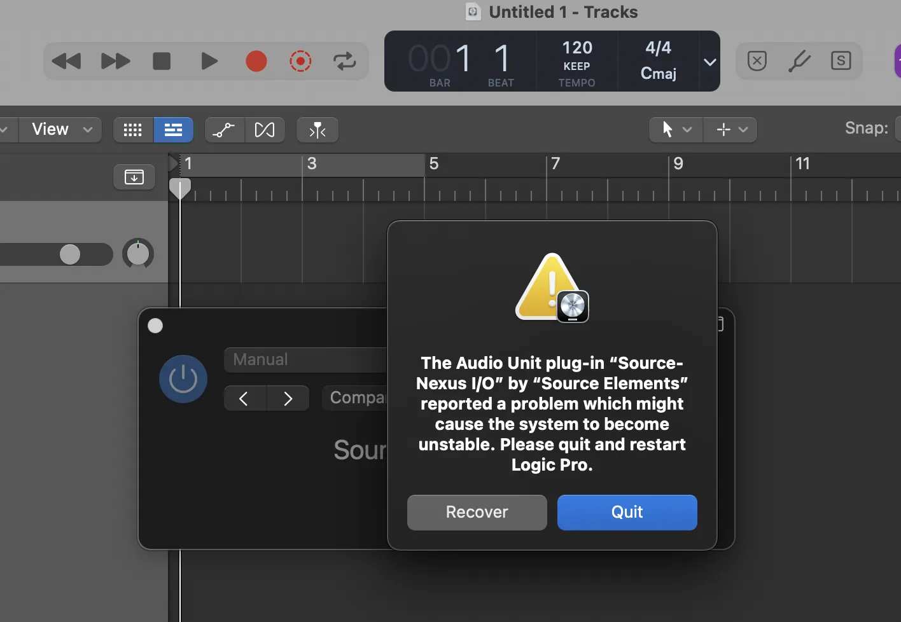Click the bar position number display
The image size is (901, 622).
point(440,59)
